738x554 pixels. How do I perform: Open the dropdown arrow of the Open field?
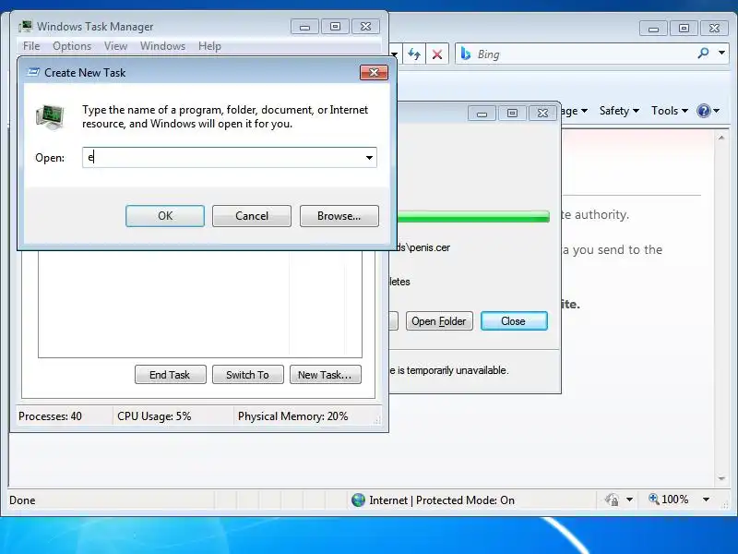click(370, 157)
